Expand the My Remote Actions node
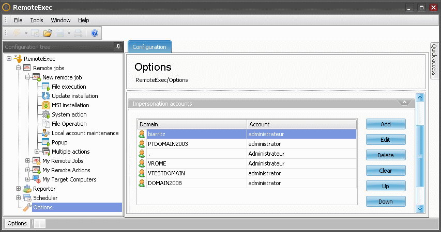This screenshot has width=441, height=232. [28, 170]
